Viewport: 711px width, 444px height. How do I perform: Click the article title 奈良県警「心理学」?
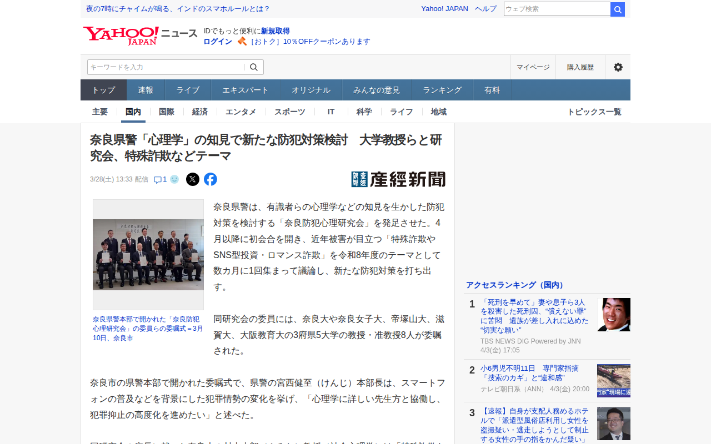(267, 148)
